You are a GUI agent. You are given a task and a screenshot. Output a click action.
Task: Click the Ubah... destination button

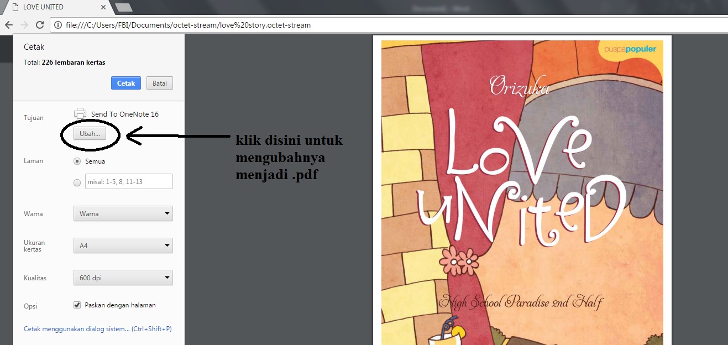click(x=90, y=133)
